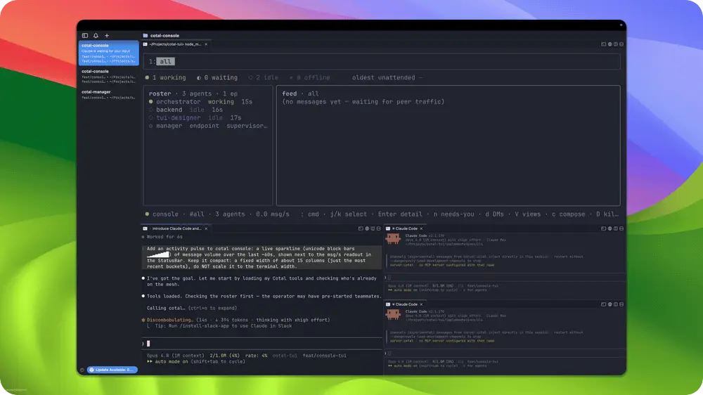
Task: Open new terminal in Introduce Claude Code pane
Action: pos(361,228)
